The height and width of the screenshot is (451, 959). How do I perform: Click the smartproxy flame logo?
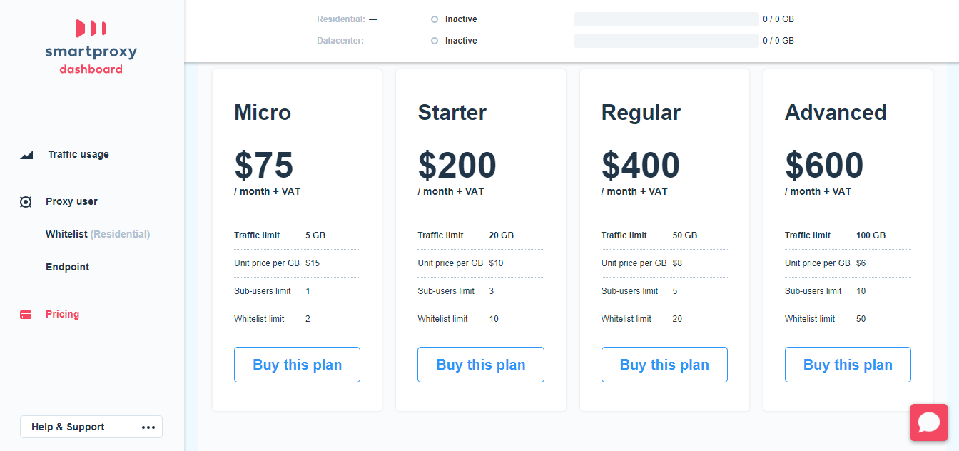click(90, 29)
